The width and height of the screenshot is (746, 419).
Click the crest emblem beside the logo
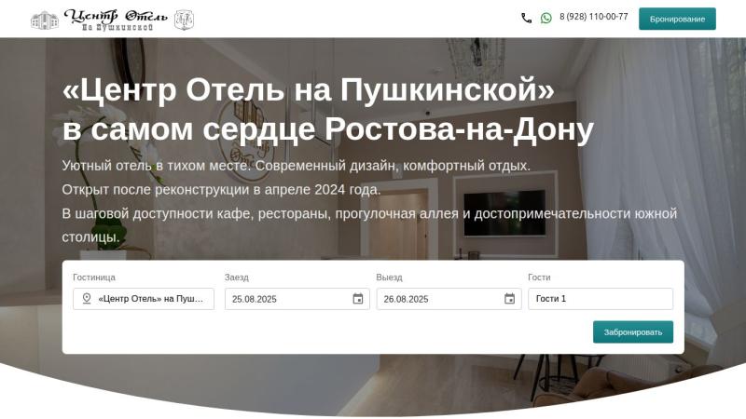[x=184, y=20]
